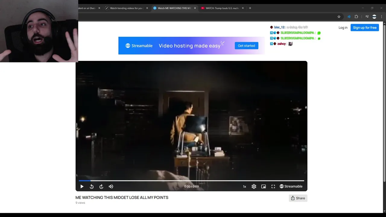Open the browser profile avatar

(374, 17)
